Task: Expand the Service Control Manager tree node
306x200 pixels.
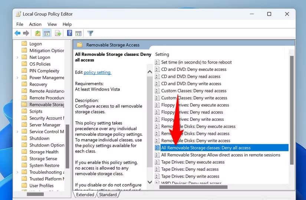Action: [x=17, y=132]
